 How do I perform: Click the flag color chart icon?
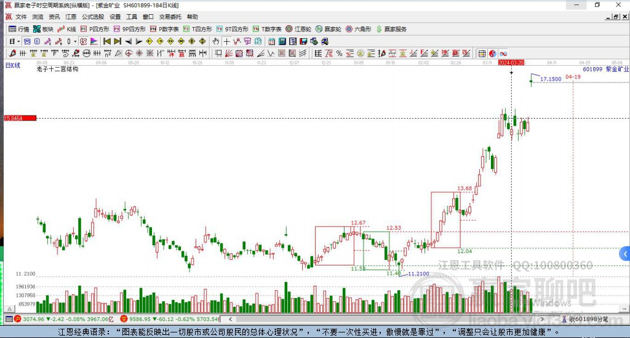pyautogui.click(x=94, y=41)
